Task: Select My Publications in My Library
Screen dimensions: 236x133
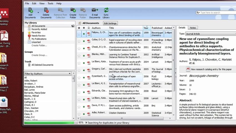Action: point(39,39)
